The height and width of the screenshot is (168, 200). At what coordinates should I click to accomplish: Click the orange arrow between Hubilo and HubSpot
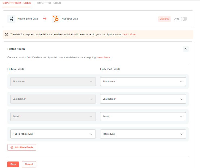point(45,19)
